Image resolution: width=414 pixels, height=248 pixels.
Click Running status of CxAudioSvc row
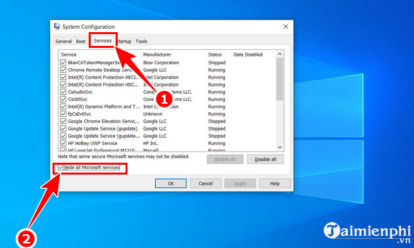coord(216,92)
